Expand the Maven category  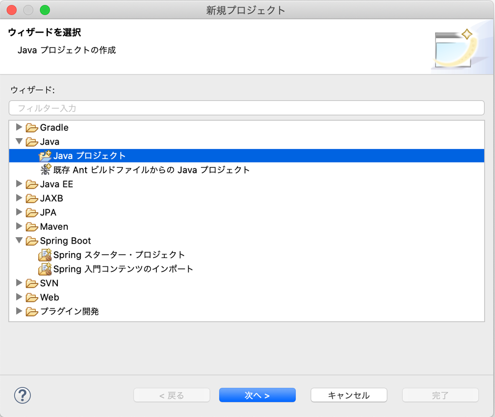[x=19, y=226]
